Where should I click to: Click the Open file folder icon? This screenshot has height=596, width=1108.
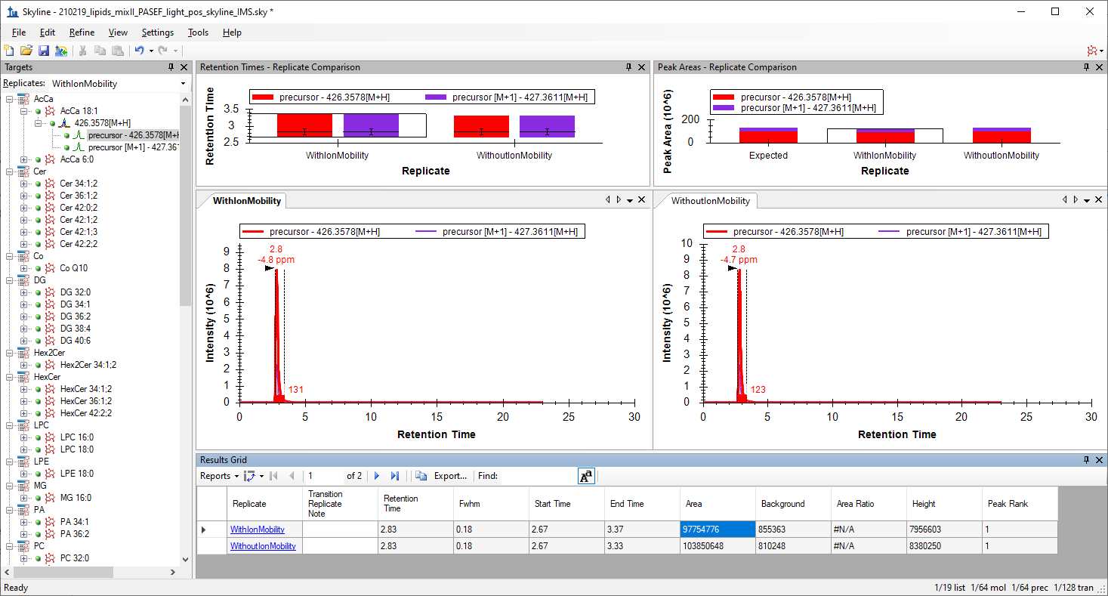click(26, 51)
